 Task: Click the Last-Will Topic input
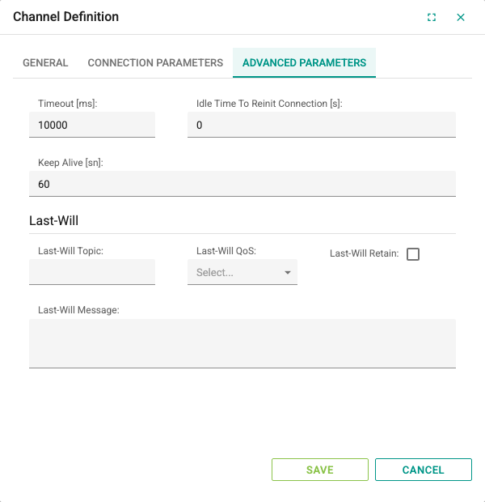coord(92,272)
